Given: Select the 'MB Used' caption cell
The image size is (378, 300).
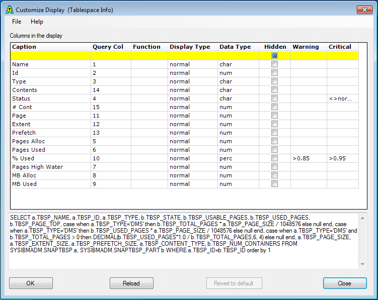Looking at the screenshot, I should coord(51,184).
